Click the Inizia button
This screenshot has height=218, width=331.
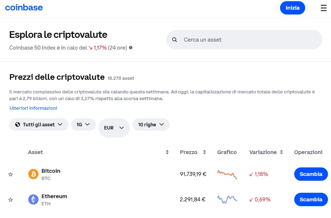[292, 8]
